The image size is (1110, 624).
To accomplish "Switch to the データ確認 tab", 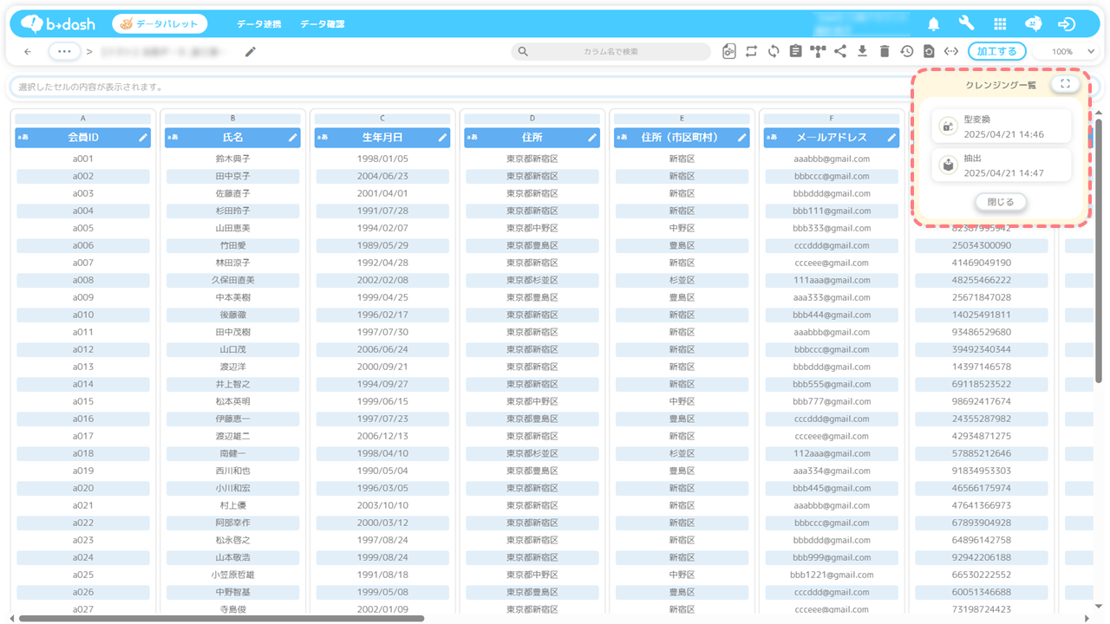I will (x=322, y=24).
